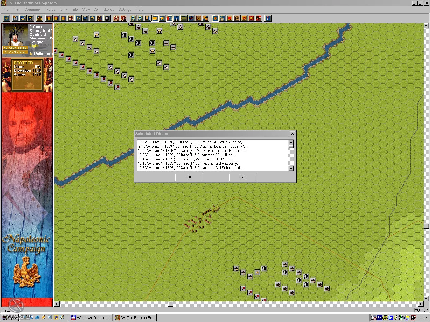Click the crosshair target toolbar icon
Screen dimensions: 430x322
tap(6, 18)
